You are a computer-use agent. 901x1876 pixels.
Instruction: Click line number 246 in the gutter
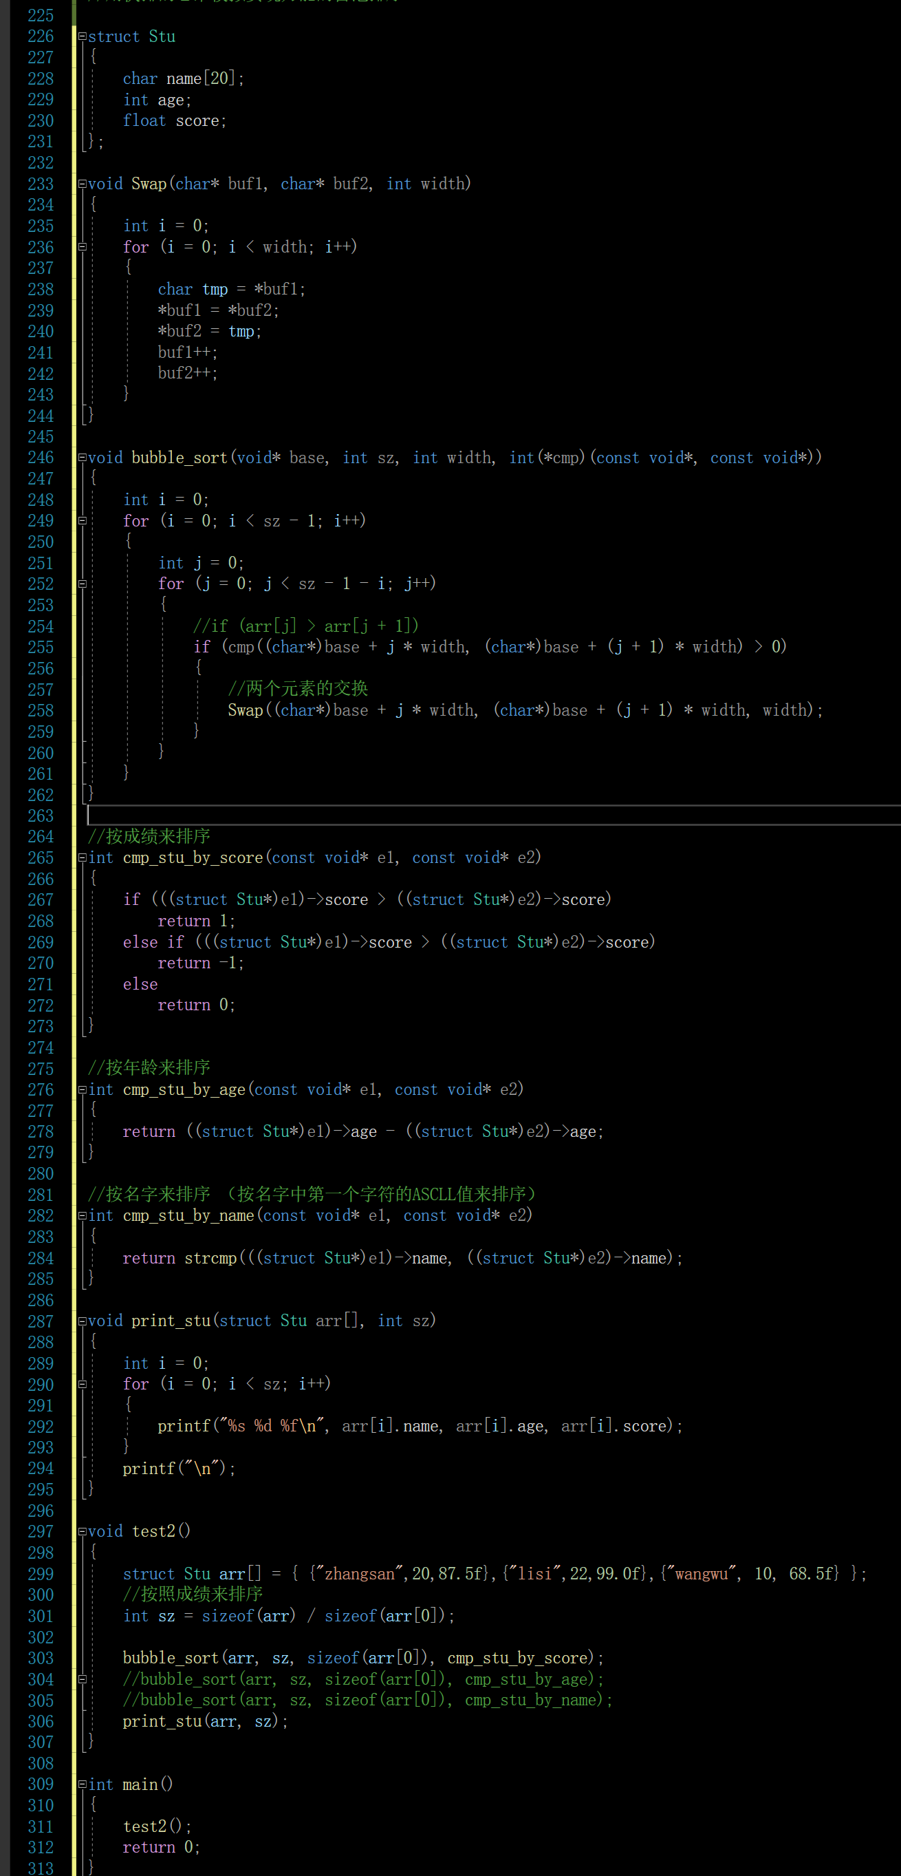[x=41, y=458]
